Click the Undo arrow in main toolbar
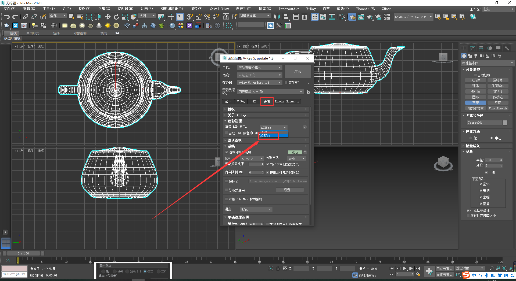This screenshot has height=281, width=516. [6, 17]
